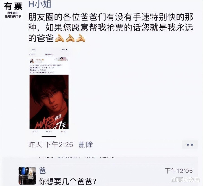Click the post timestamp 昨天 下午2:25
The width and height of the screenshot is (203, 186).
[51, 145]
